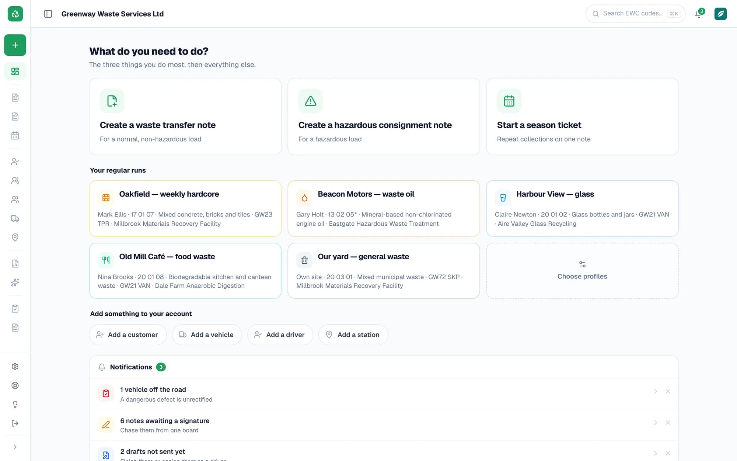Click the cutlery icon on Old Mill Café

pos(106,260)
